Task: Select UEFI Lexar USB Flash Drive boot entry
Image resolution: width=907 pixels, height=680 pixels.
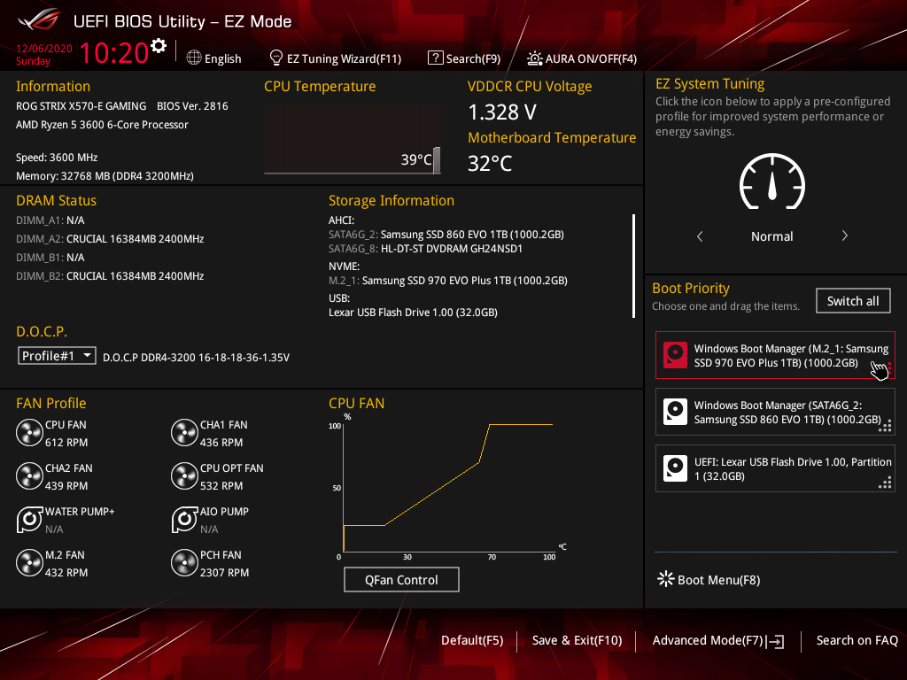Action: (775, 468)
